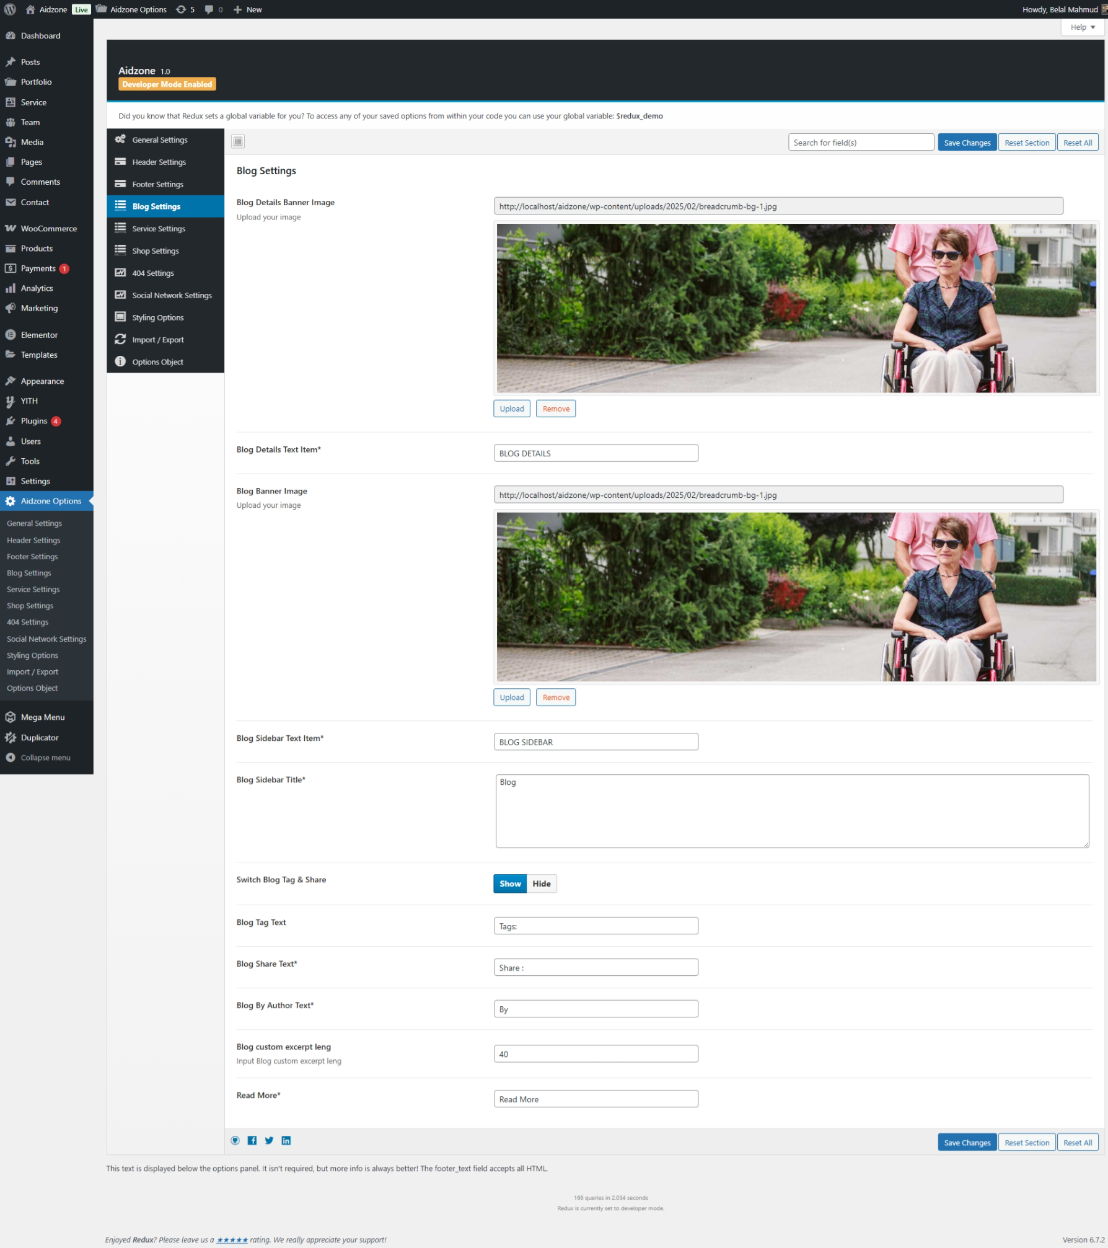Open the LinkedIn icon link in footer
Screen dimensions: 1108x1248
coord(286,1140)
